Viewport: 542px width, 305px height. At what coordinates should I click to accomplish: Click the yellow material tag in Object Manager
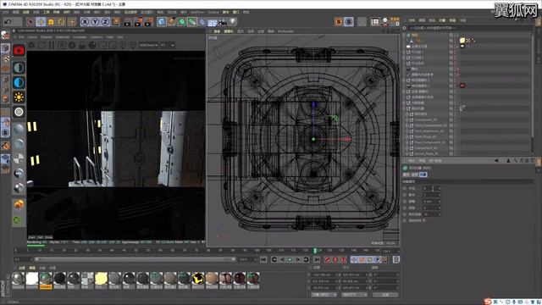(x=462, y=41)
